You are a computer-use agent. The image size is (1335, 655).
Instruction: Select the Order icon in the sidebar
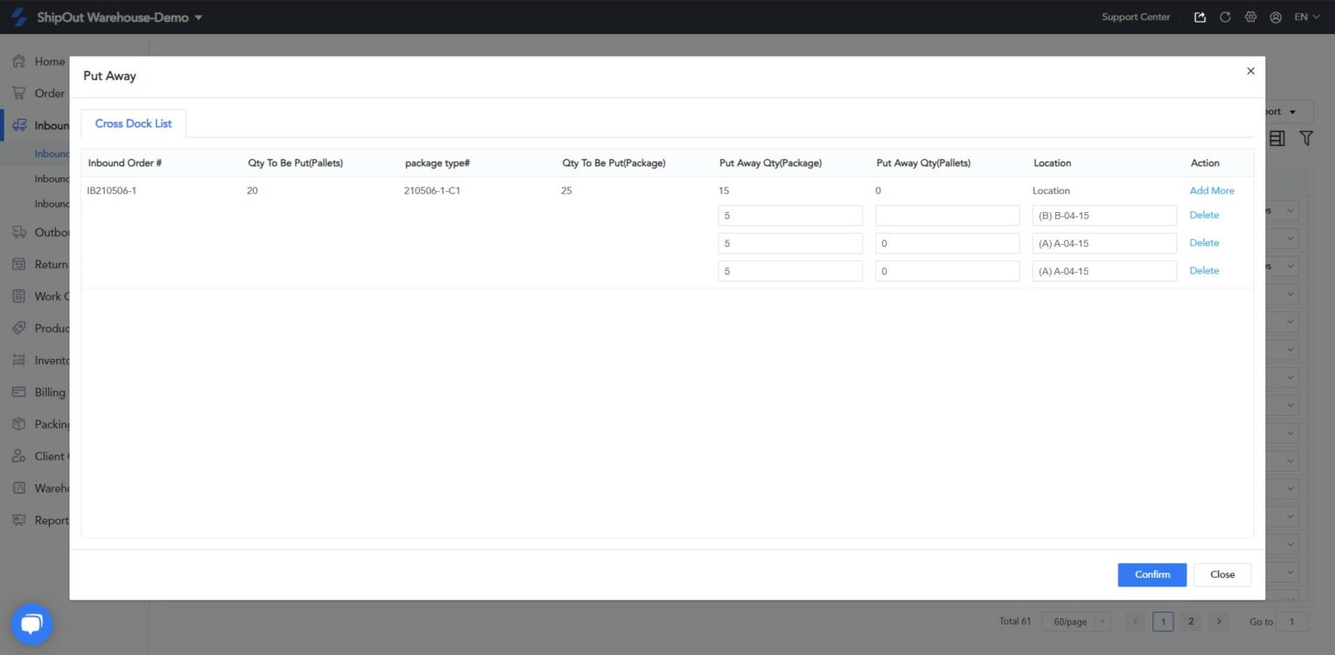[19, 93]
